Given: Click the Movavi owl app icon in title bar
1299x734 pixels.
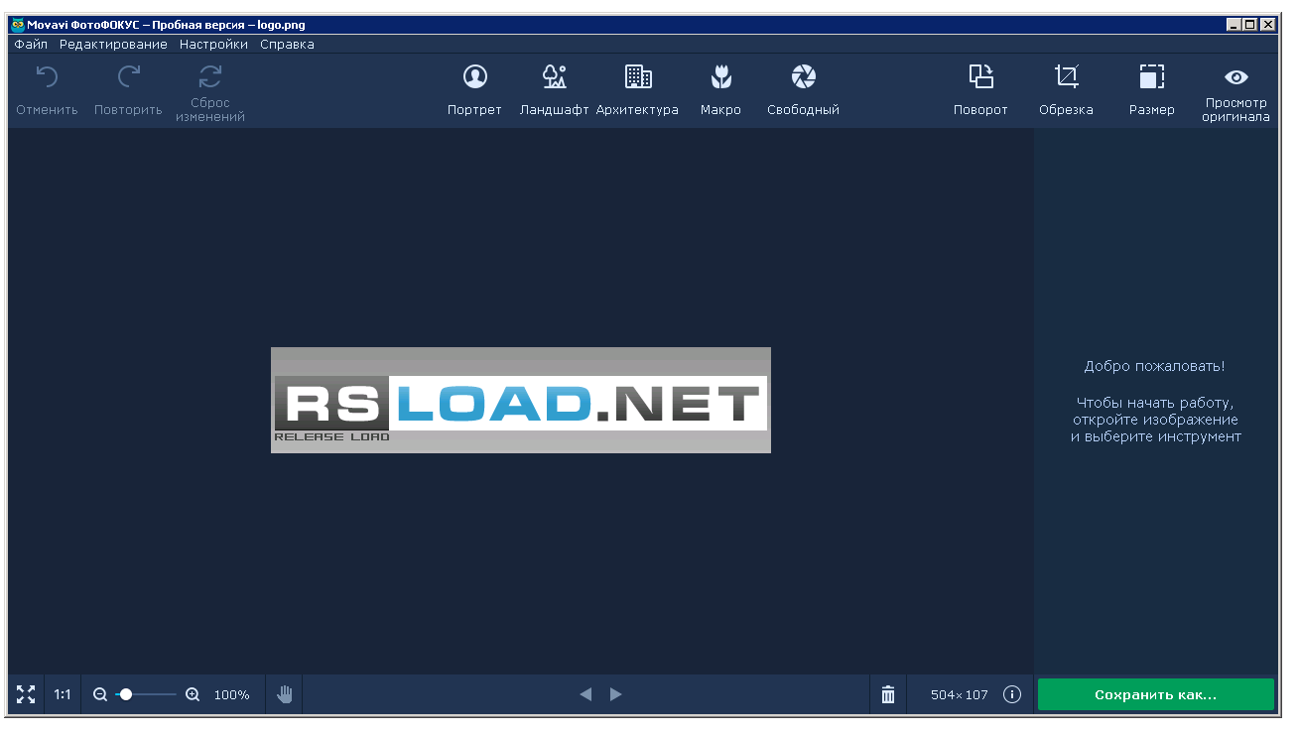Looking at the screenshot, I should pos(18,25).
